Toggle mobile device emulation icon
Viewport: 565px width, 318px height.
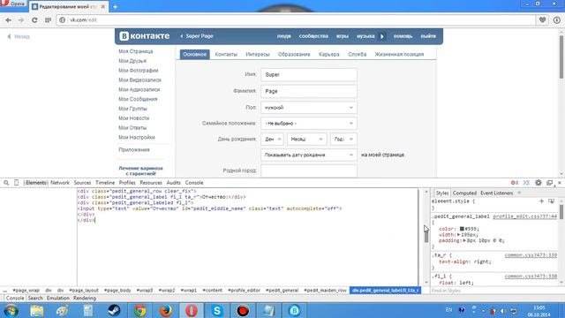tap(16, 183)
